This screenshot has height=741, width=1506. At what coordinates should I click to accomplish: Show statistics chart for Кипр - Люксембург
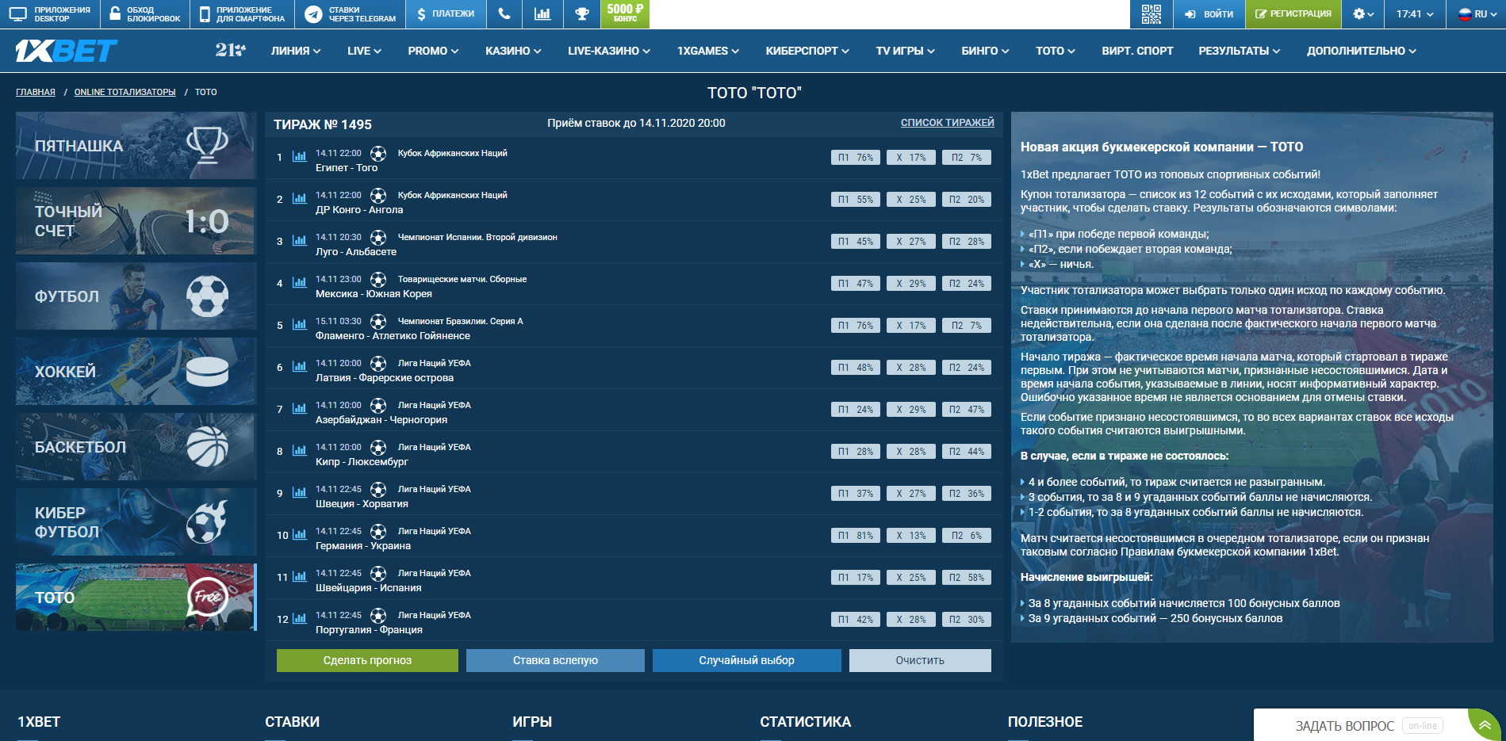click(299, 451)
